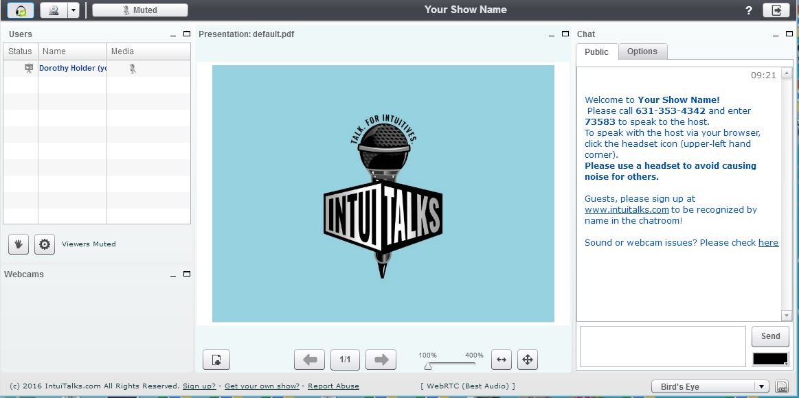Focus the chat message input box

[x=663, y=347]
